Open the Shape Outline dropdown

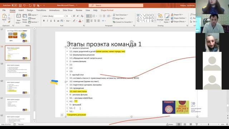pos(179,18)
